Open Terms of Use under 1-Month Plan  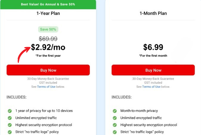(151, 87)
